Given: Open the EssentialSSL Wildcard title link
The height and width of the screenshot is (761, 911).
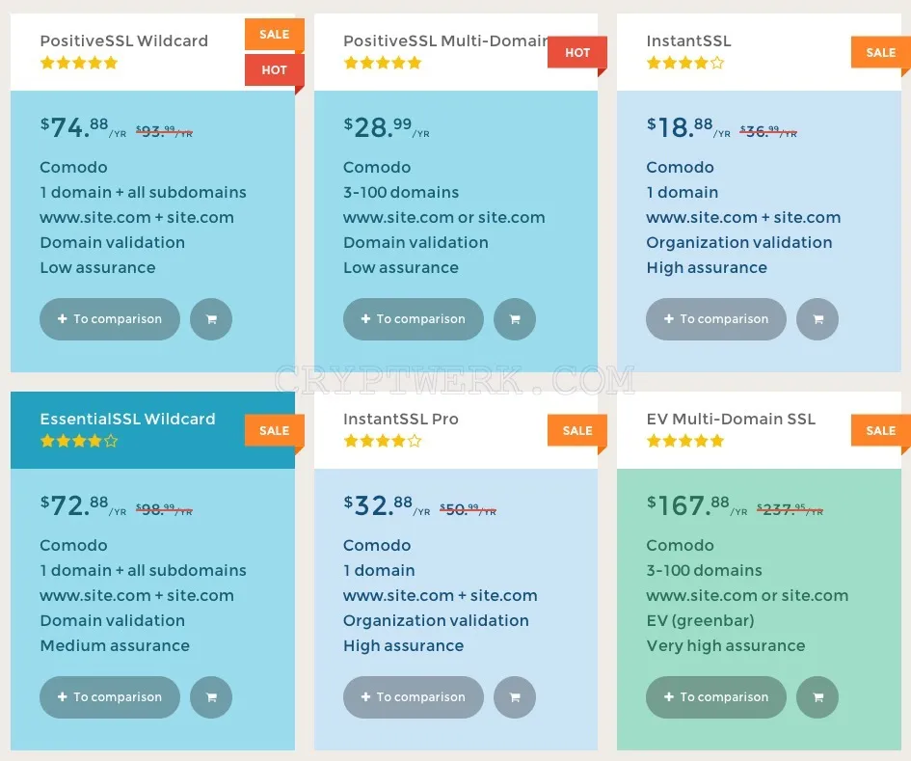Looking at the screenshot, I should click(x=127, y=420).
